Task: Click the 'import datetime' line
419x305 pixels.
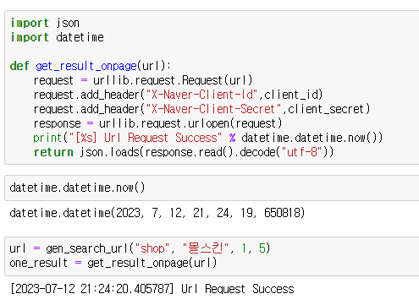Action: point(58,37)
